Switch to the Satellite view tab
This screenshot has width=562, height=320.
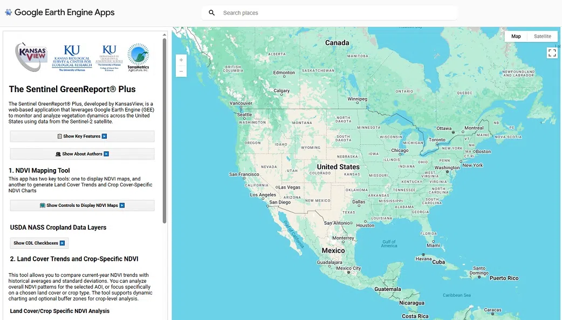click(x=542, y=36)
